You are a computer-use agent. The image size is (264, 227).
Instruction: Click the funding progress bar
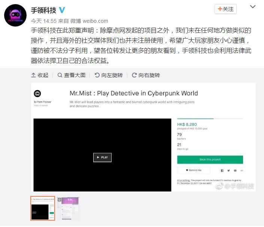(210, 119)
